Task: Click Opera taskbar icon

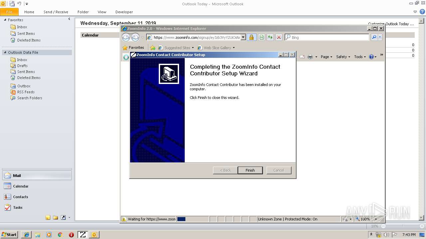Action: 71,234
